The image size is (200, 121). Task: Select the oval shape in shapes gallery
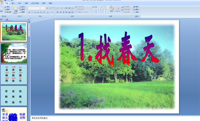(106, 7)
